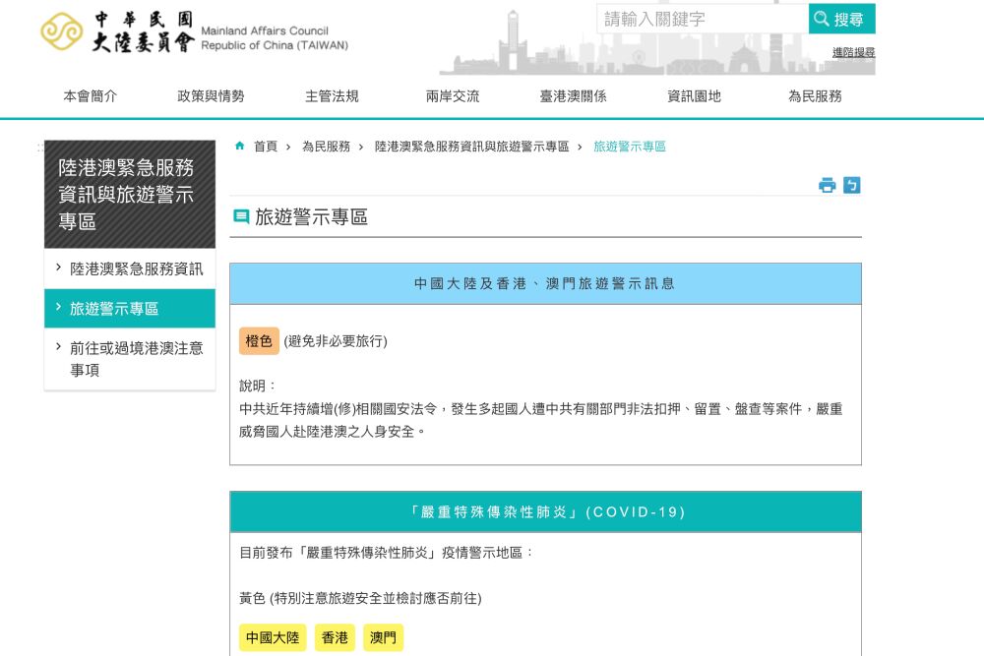Click the print page icon

point(828,185)
